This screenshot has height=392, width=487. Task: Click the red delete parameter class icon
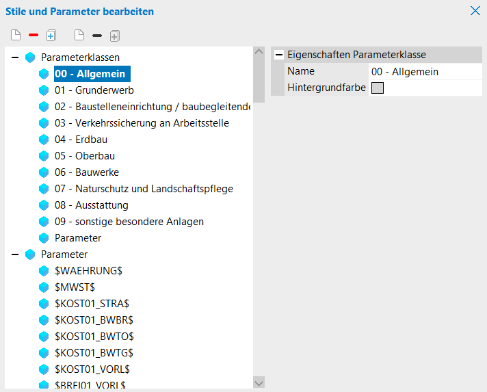pyautogui.click(x=34, y=35)
